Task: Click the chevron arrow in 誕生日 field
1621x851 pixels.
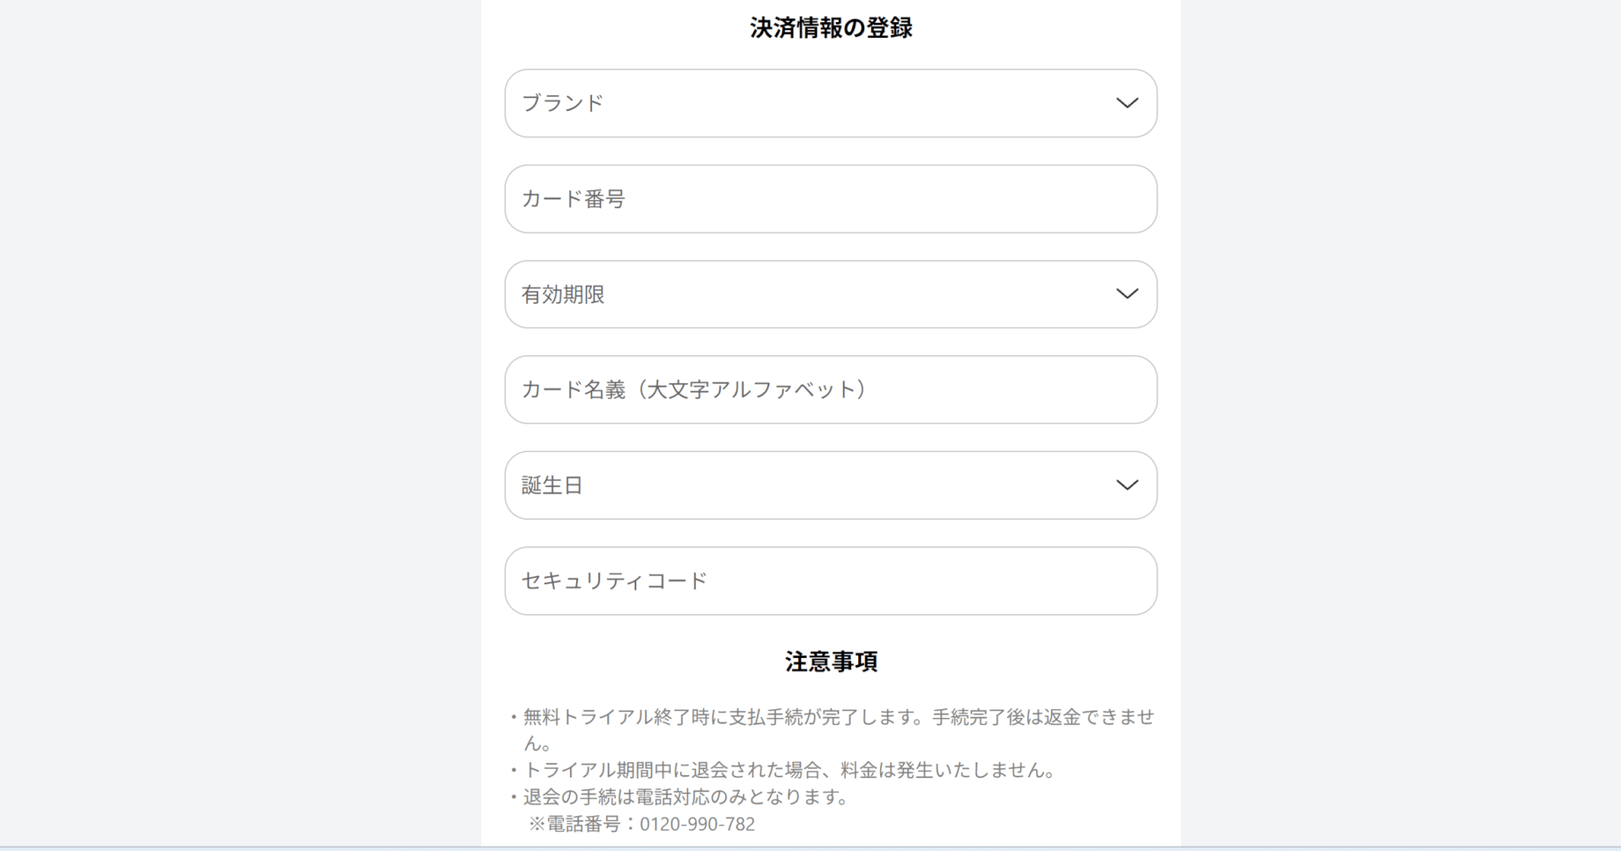Action: [x=1126, y=484]
